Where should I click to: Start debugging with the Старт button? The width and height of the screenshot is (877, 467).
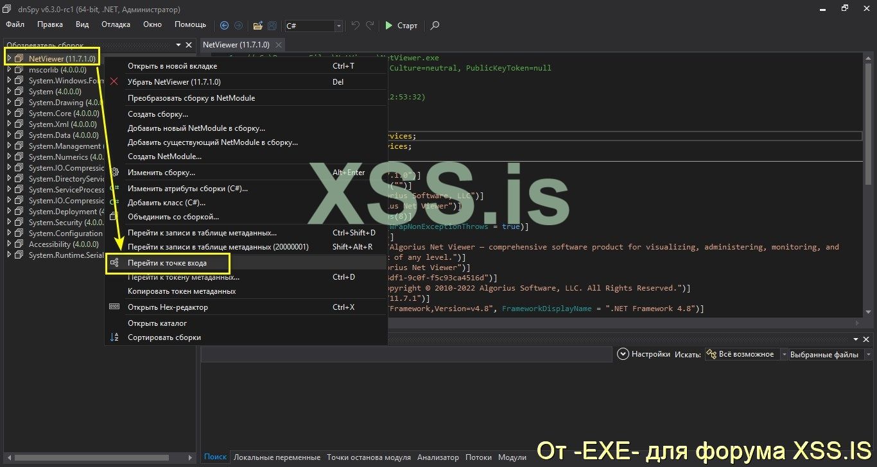401,26
